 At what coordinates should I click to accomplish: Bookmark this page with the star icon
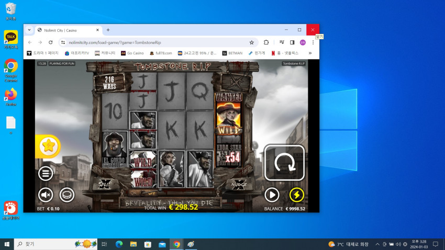[251, 42]
